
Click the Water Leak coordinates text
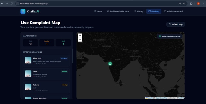click(40, 63)
